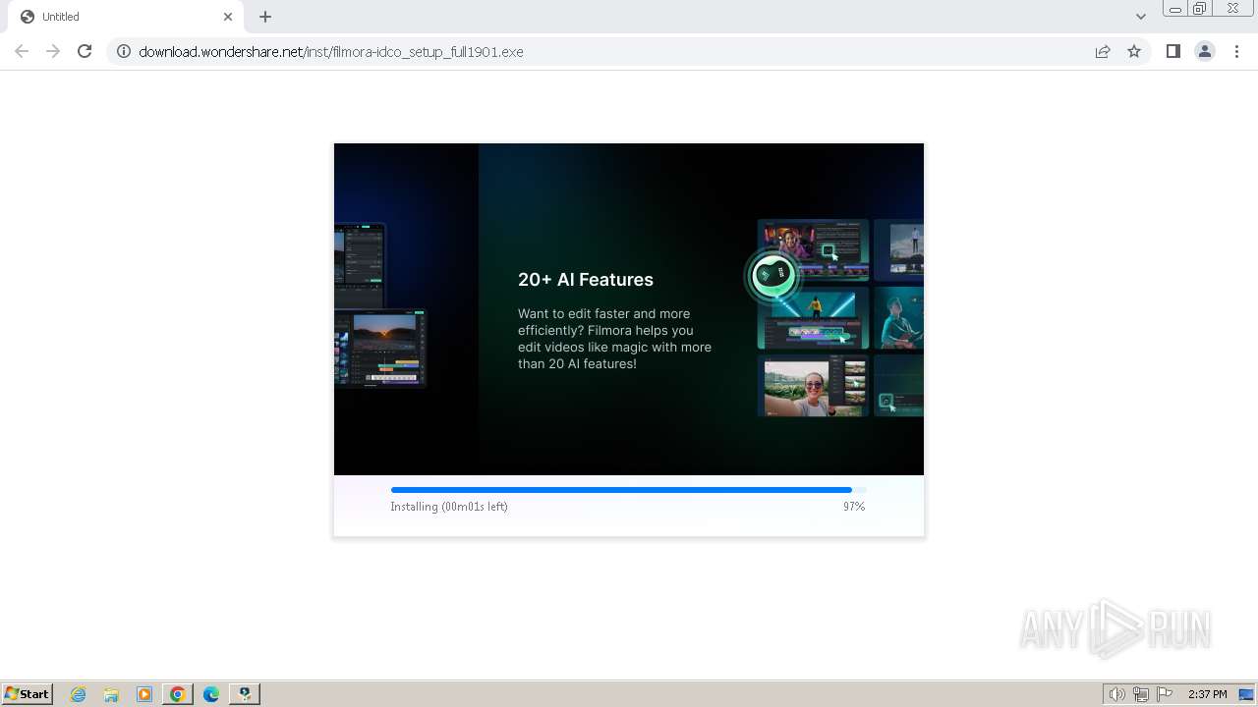Open volume control in system tray

click(1116, 694)
